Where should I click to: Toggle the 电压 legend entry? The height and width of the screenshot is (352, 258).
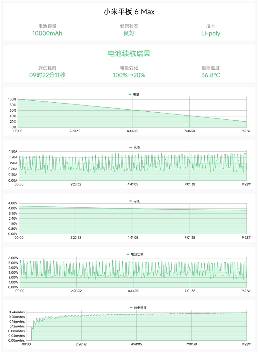tap(134, 201)
